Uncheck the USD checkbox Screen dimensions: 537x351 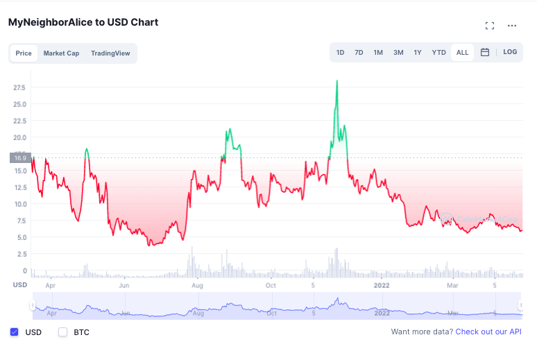[x=15, y=332]
